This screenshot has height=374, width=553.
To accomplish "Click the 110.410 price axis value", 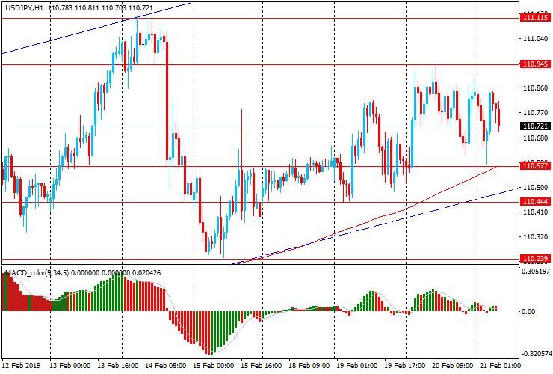I will pos(535,212).
